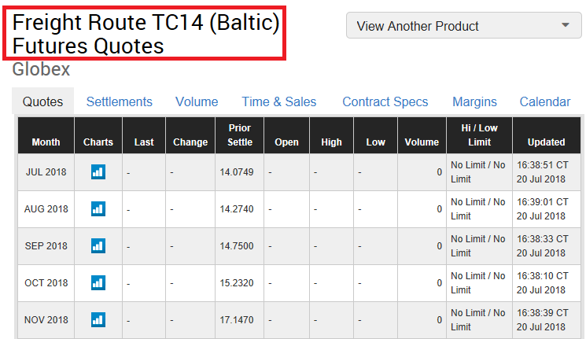Open the NOV 2018 chart icon

(98, 320)
